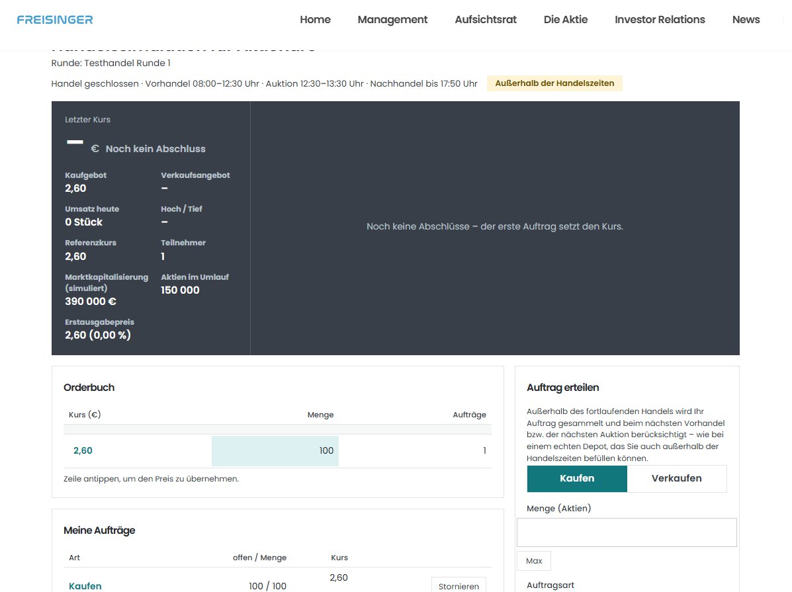Click the Orderbuch heading

pyautogui.click(x=89, y=388)
